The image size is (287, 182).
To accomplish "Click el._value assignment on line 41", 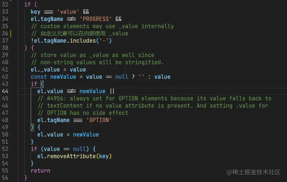I will [x=58, y=69].
